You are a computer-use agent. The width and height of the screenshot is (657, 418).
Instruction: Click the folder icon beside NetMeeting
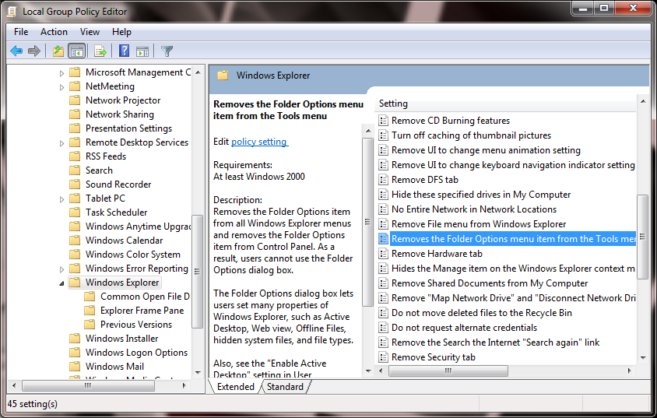click(75, 86)
